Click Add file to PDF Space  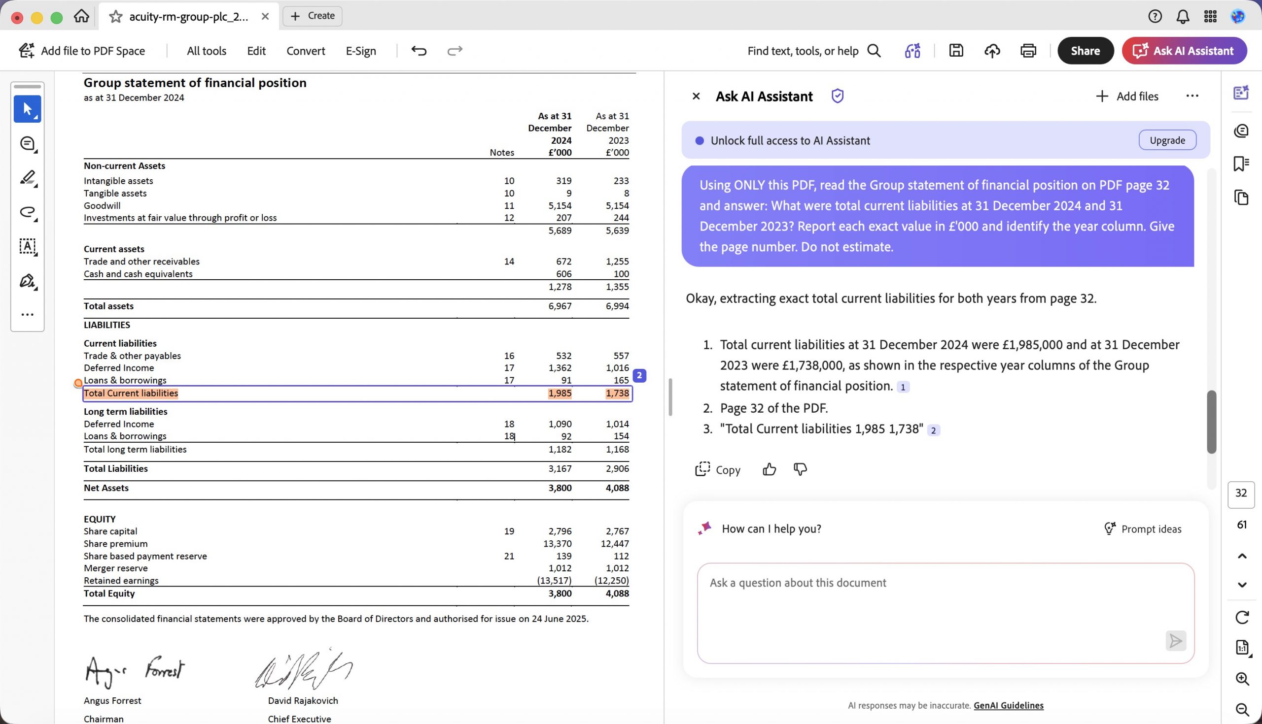click(x=82, y=51)
